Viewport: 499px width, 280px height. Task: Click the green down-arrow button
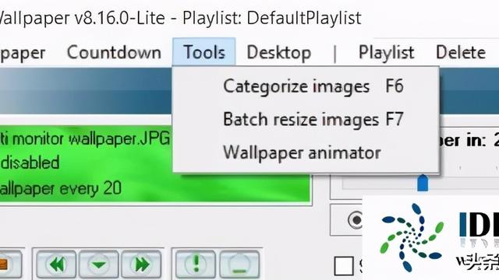[99, 264]
